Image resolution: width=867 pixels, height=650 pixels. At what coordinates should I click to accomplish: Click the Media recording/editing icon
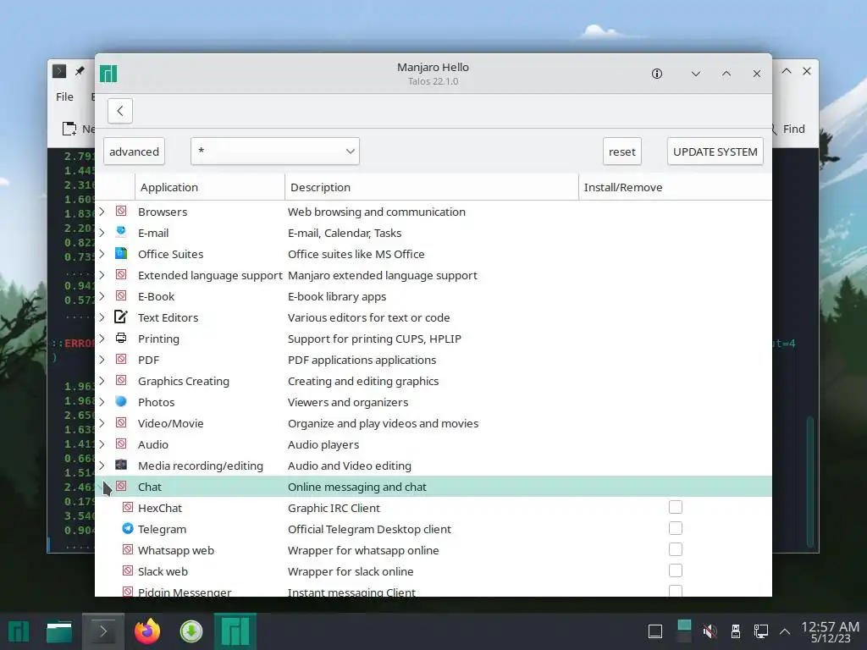click(x=121, y=465)
